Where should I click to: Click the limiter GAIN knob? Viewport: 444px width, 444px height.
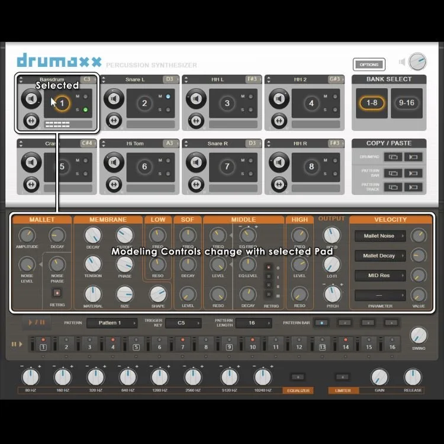coord(379,377)
